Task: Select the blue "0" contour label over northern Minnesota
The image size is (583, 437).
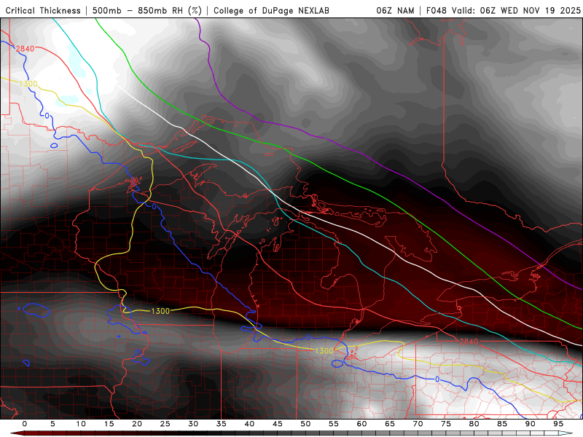Action: pos(154,206)
